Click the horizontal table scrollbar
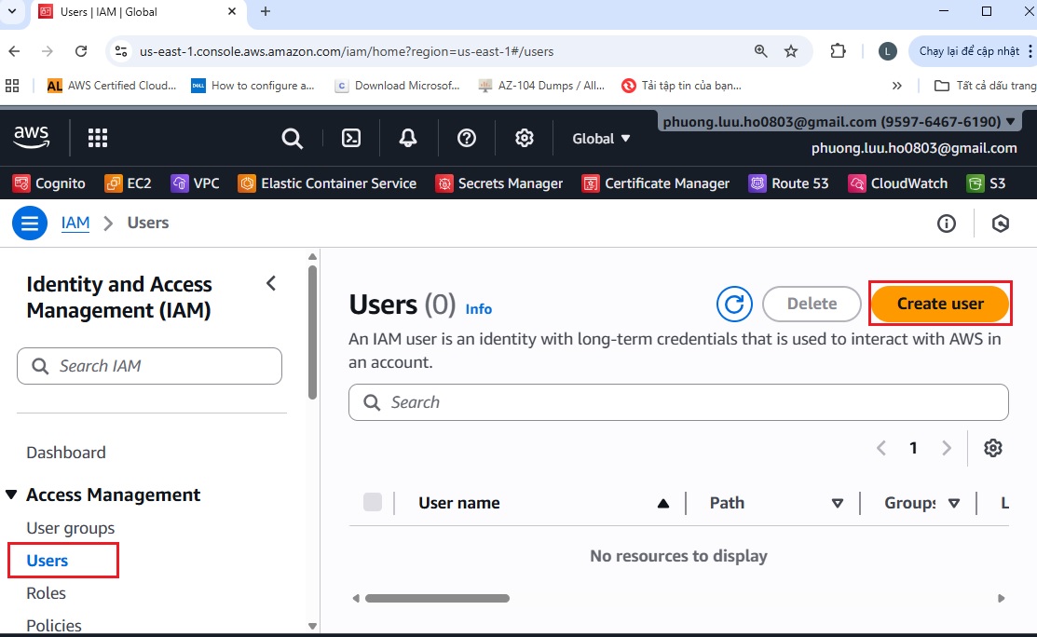Image resolution: width=1037 pixels, height=637 pixels. [437, 598]
